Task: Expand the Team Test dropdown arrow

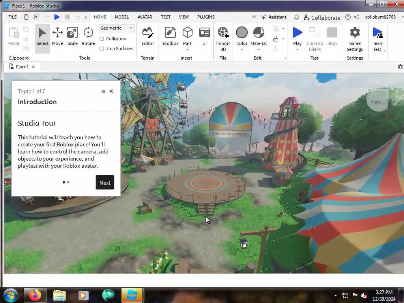Action: tap(385, 51)
